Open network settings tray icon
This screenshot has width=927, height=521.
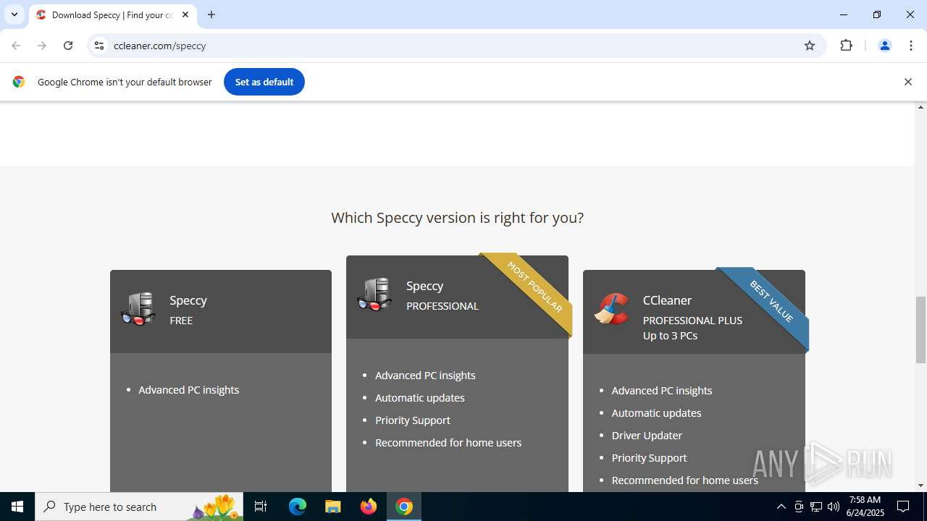tap(816, 507)
